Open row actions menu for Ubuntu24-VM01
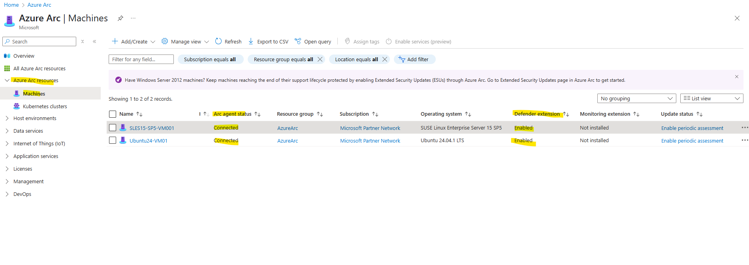Image resolution: width=749 pixels, height=265 pixels. [745, 140]
